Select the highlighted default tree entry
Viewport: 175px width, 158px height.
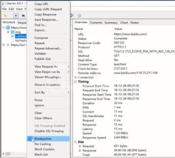click(21, 36)
